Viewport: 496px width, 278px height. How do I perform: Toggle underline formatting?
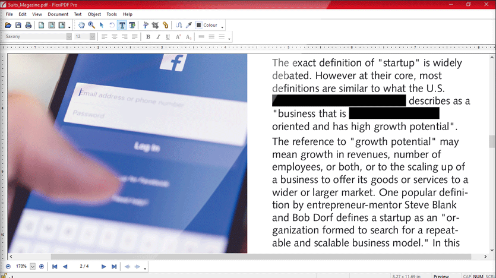[168, 37]
